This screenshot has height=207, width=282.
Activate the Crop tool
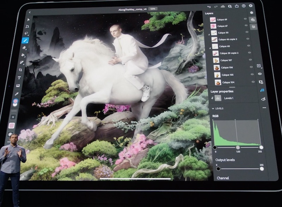pos(20,70)
